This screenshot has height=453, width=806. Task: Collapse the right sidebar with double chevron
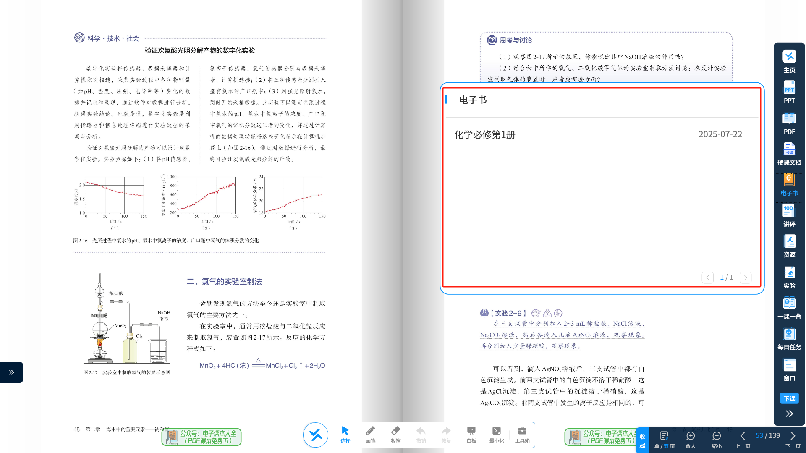coord(789,414)
